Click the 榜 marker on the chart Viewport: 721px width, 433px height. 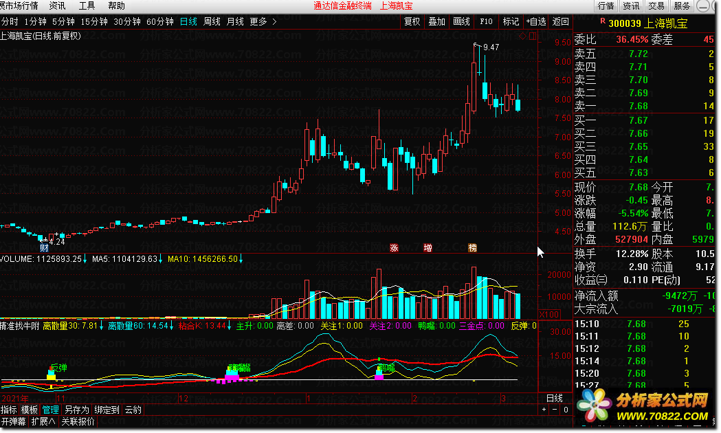click(x=472, y=247)
